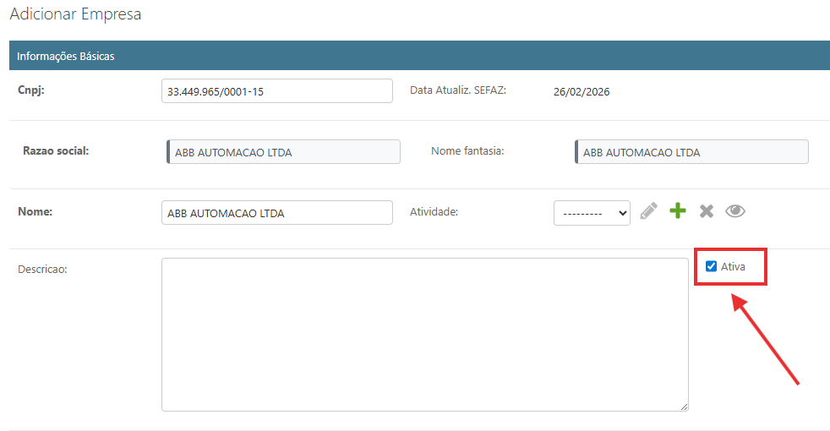
Task: Add new Atividade with green plus icon
Action: pyautogui.click(x=677, y=211)
